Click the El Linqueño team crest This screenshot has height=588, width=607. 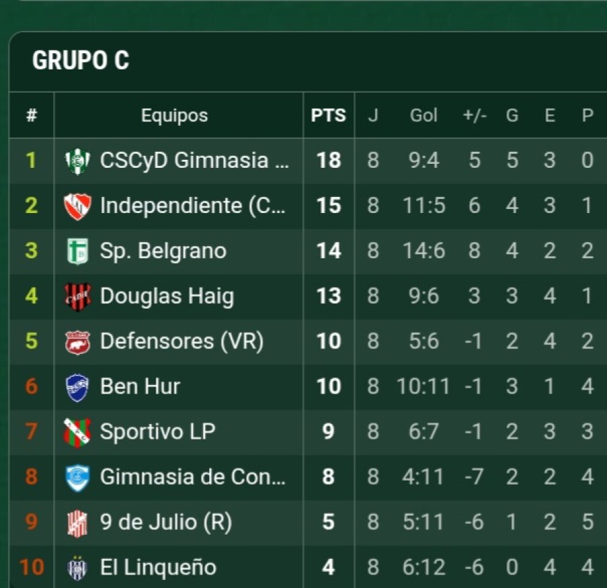click(x=77, y=567)
